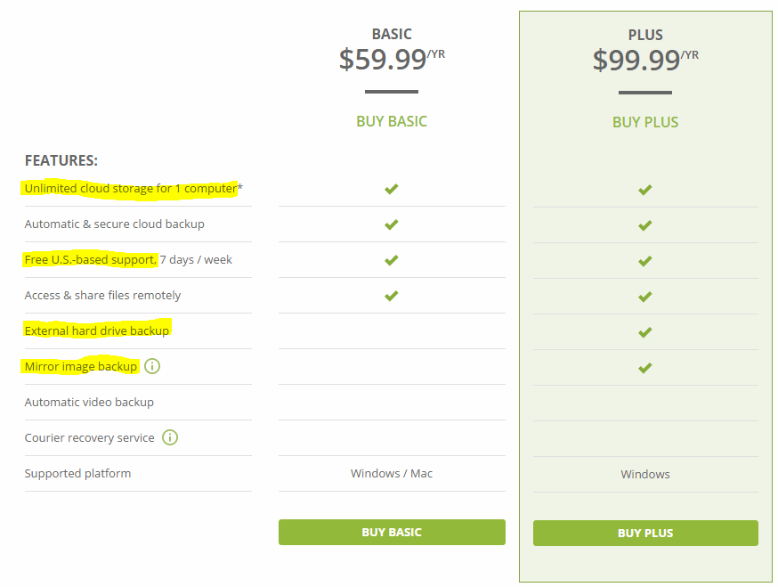This screenshot has height=587, width=778.
Task: Click the BUY PLUS button at the bottom
Action: [x=644, y=533]
